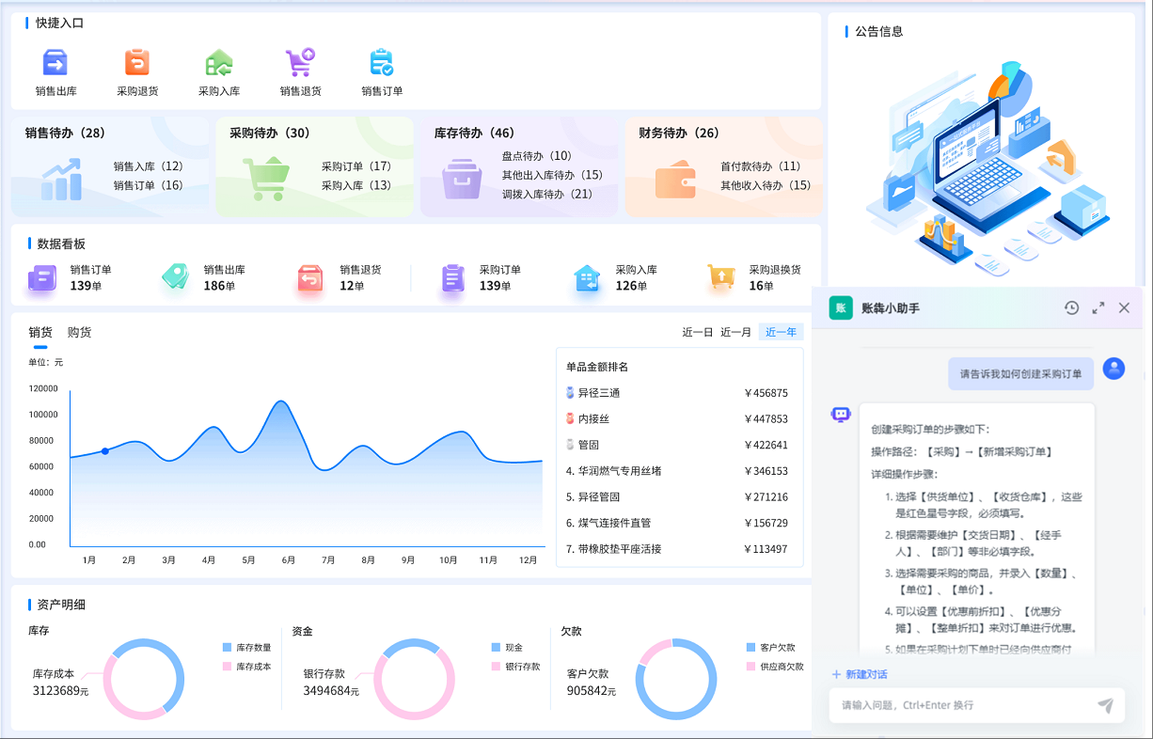Open chat history via the clock icon
Viewport: 1153px width, 739px height.
pyautogui.click(x=1072, y=307)
